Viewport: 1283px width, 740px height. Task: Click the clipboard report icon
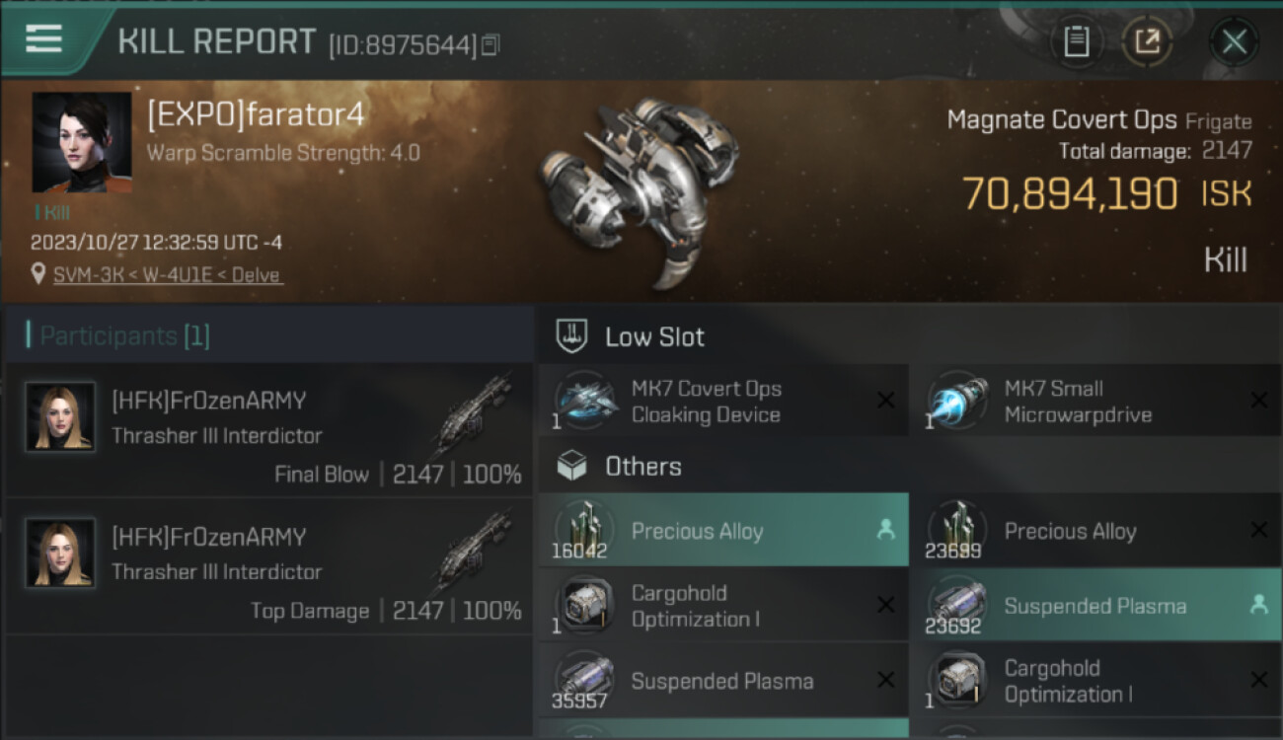(x=1076, y=41)
